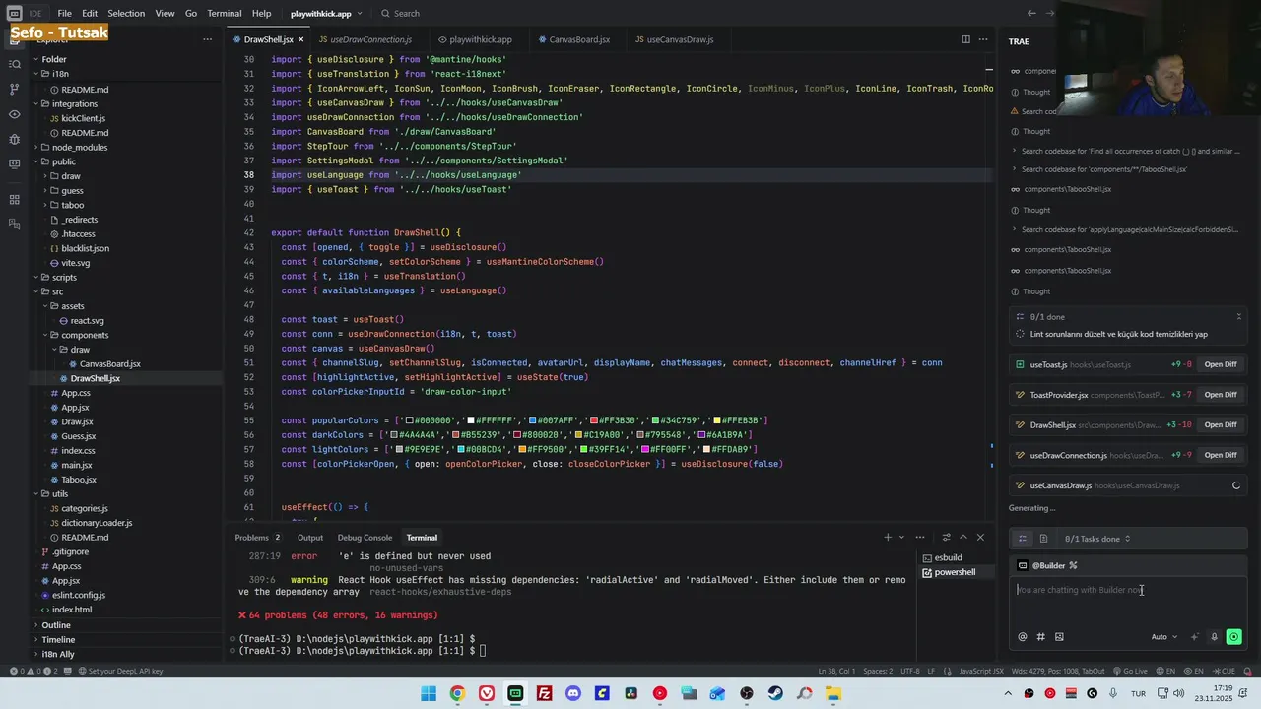This screenshot has height=709, width=1261.
Task: Click the @ mention icon in chat
Action: point(1022,637)
